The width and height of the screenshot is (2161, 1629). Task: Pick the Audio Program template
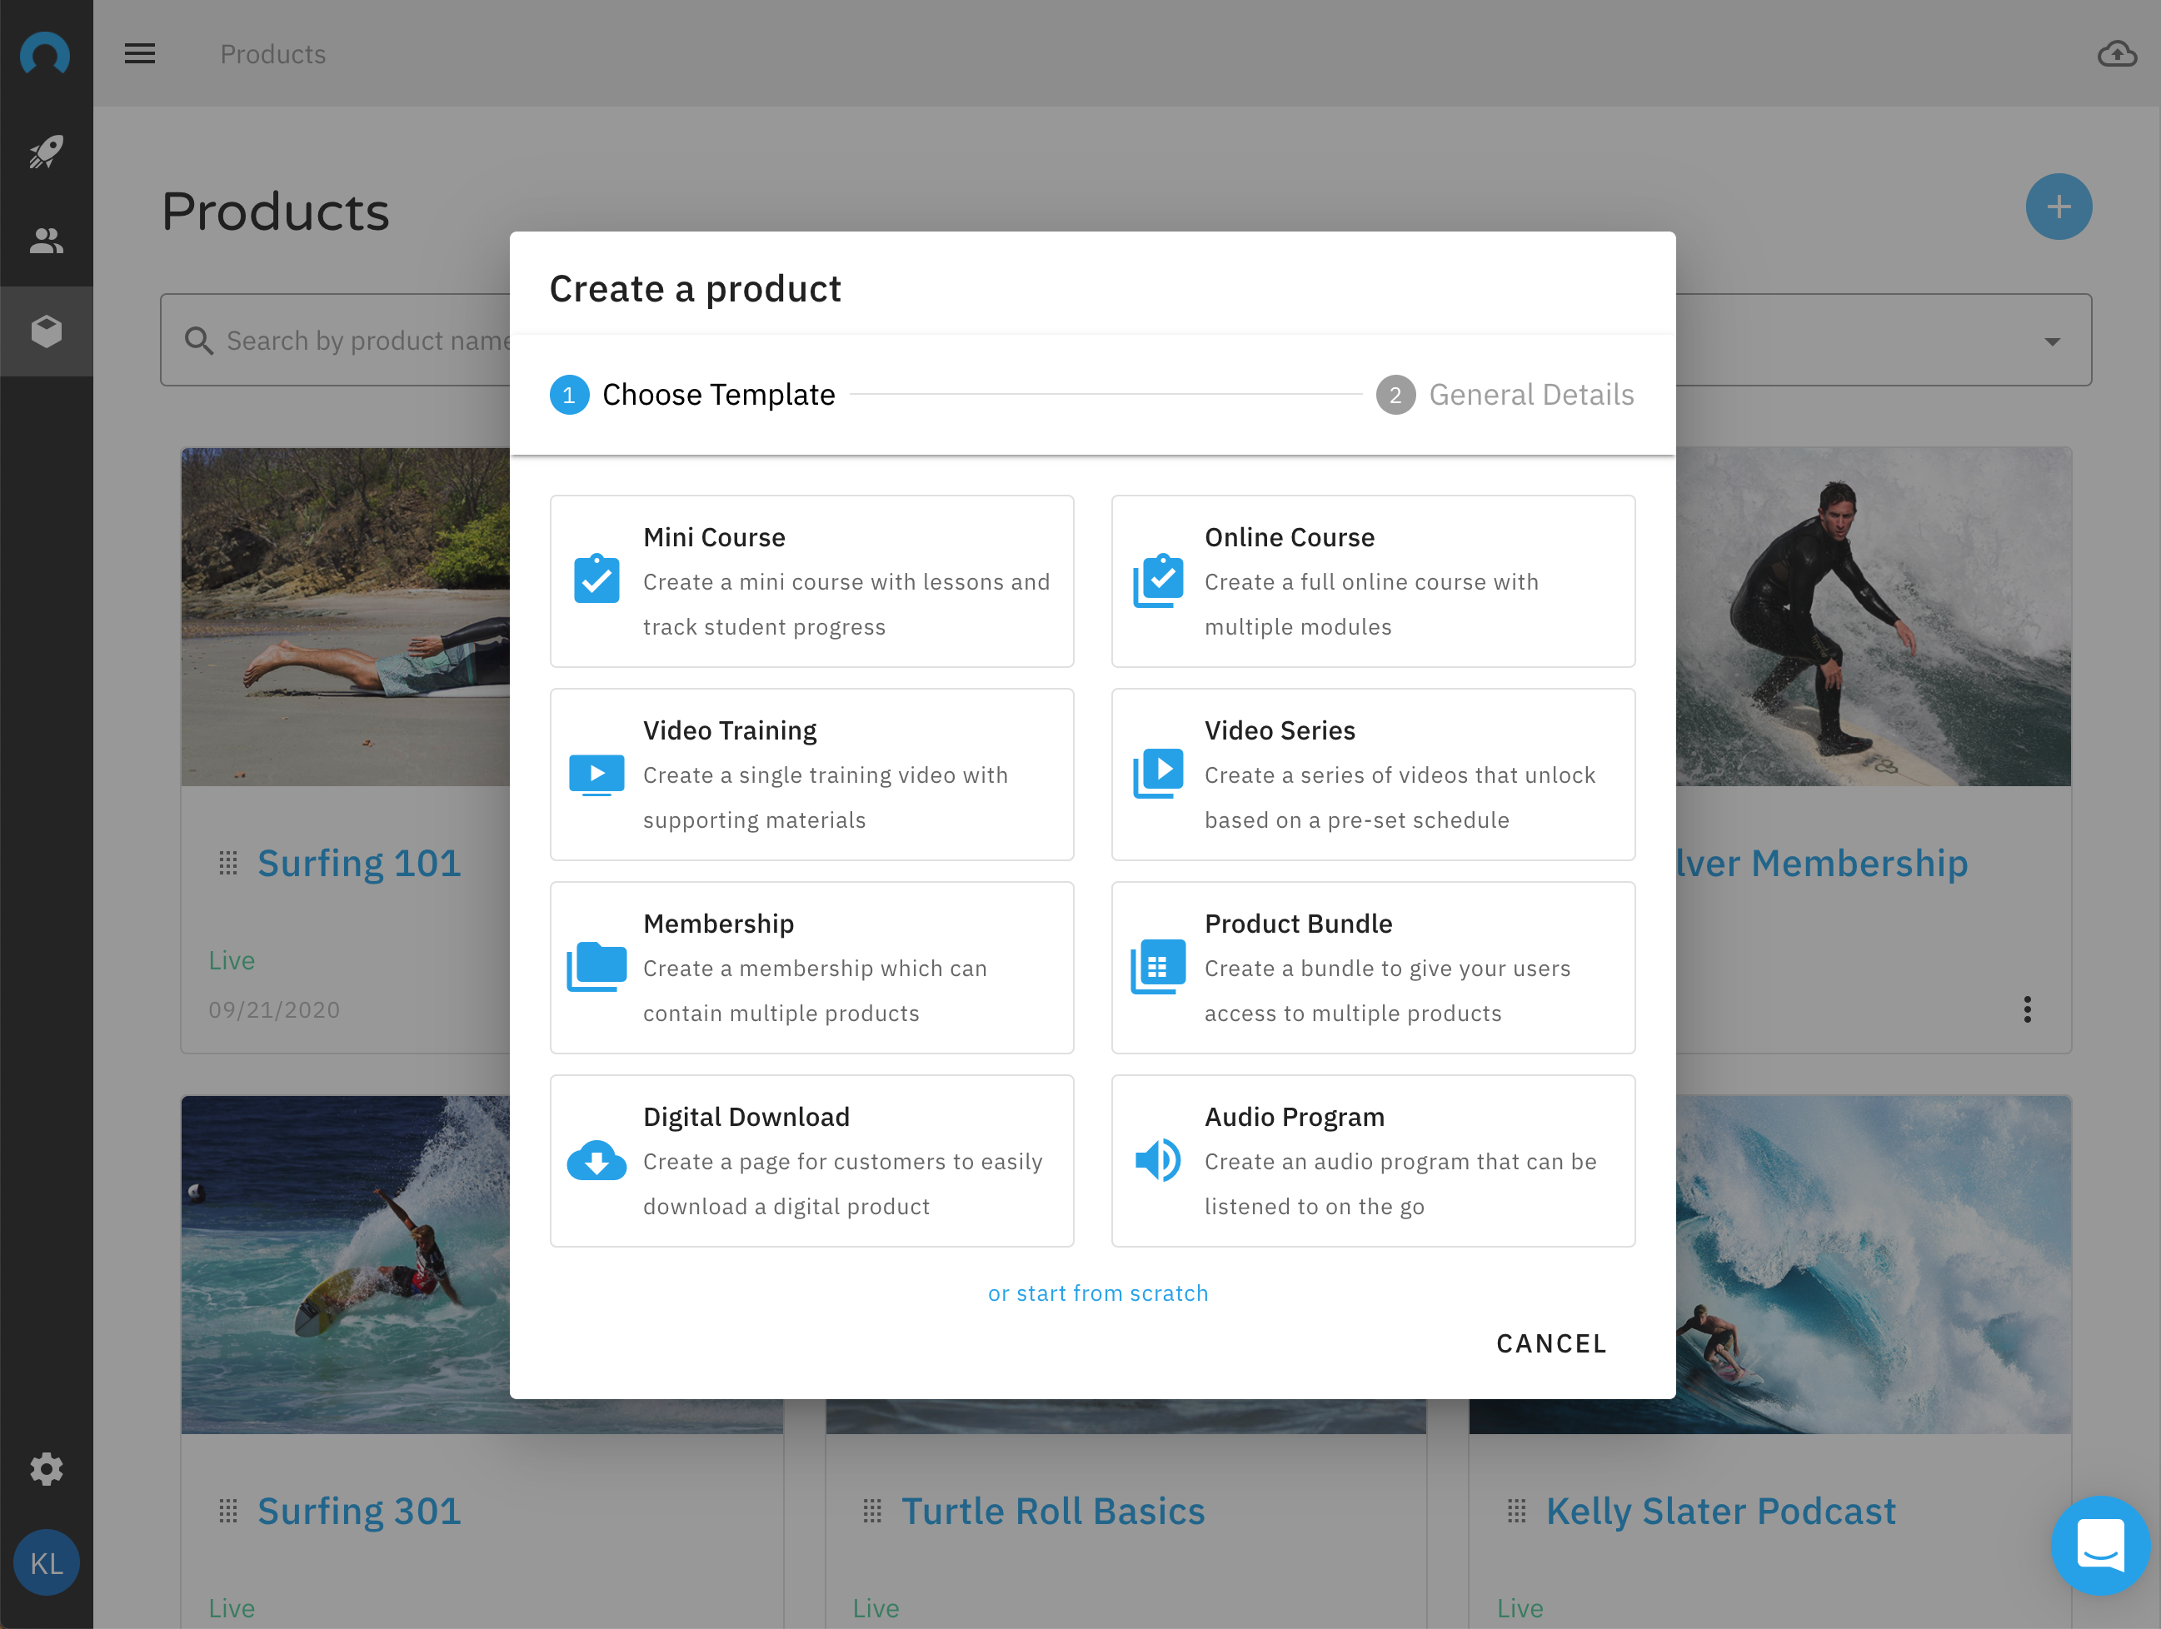1373,1160
